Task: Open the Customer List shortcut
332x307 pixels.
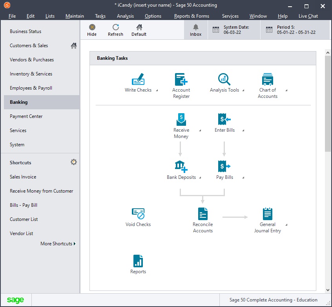Action: tap(24, 219)
